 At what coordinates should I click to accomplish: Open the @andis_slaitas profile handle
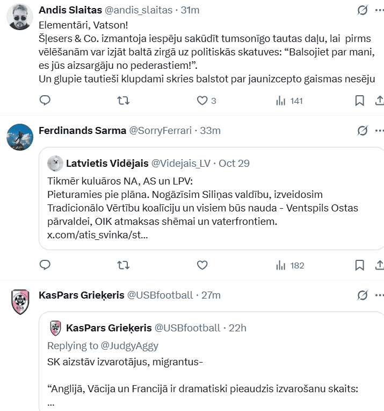tap(142, 10)
